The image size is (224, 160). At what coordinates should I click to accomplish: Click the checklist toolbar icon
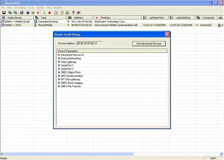click(x=56, y=13)
